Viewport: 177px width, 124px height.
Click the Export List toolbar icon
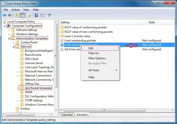click(29, 15)
